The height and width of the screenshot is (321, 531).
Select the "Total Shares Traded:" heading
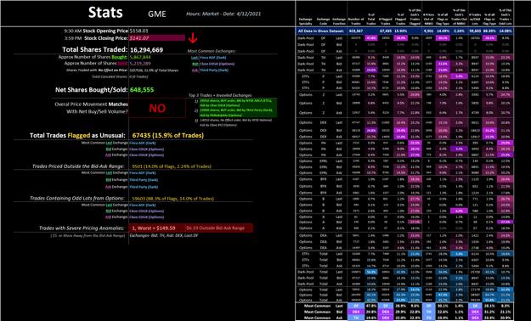click(95, 50)
